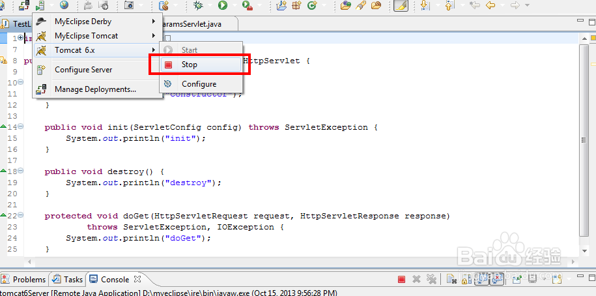The width and height of the screenshot is (596, 296).
Task: Toggle Scroll Lock icon in Console toolbar
Action: [x=466, y=280]
